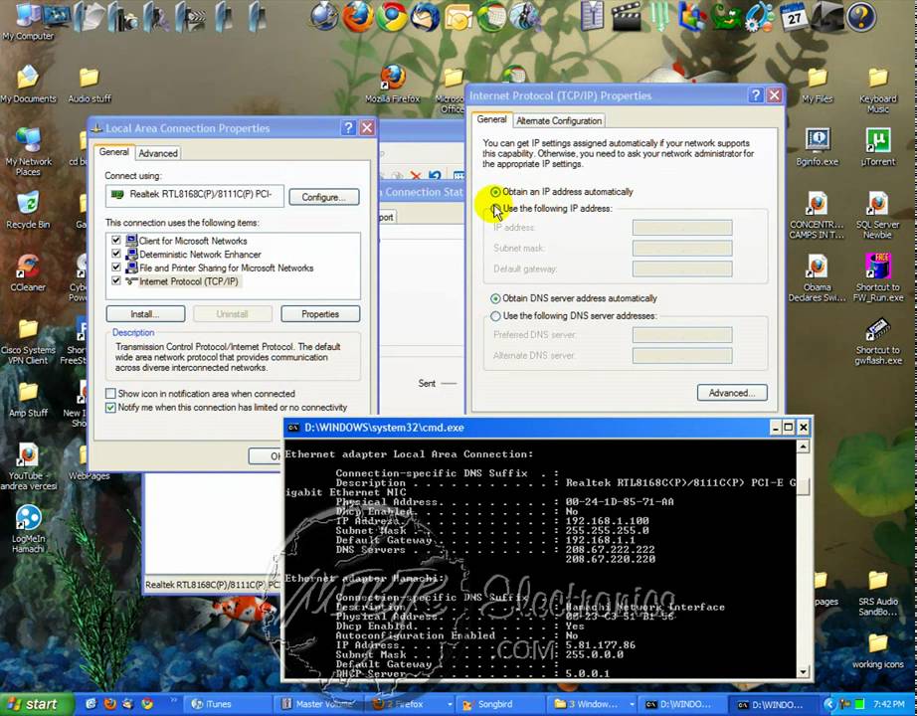Open the Windows start menu

37,704
